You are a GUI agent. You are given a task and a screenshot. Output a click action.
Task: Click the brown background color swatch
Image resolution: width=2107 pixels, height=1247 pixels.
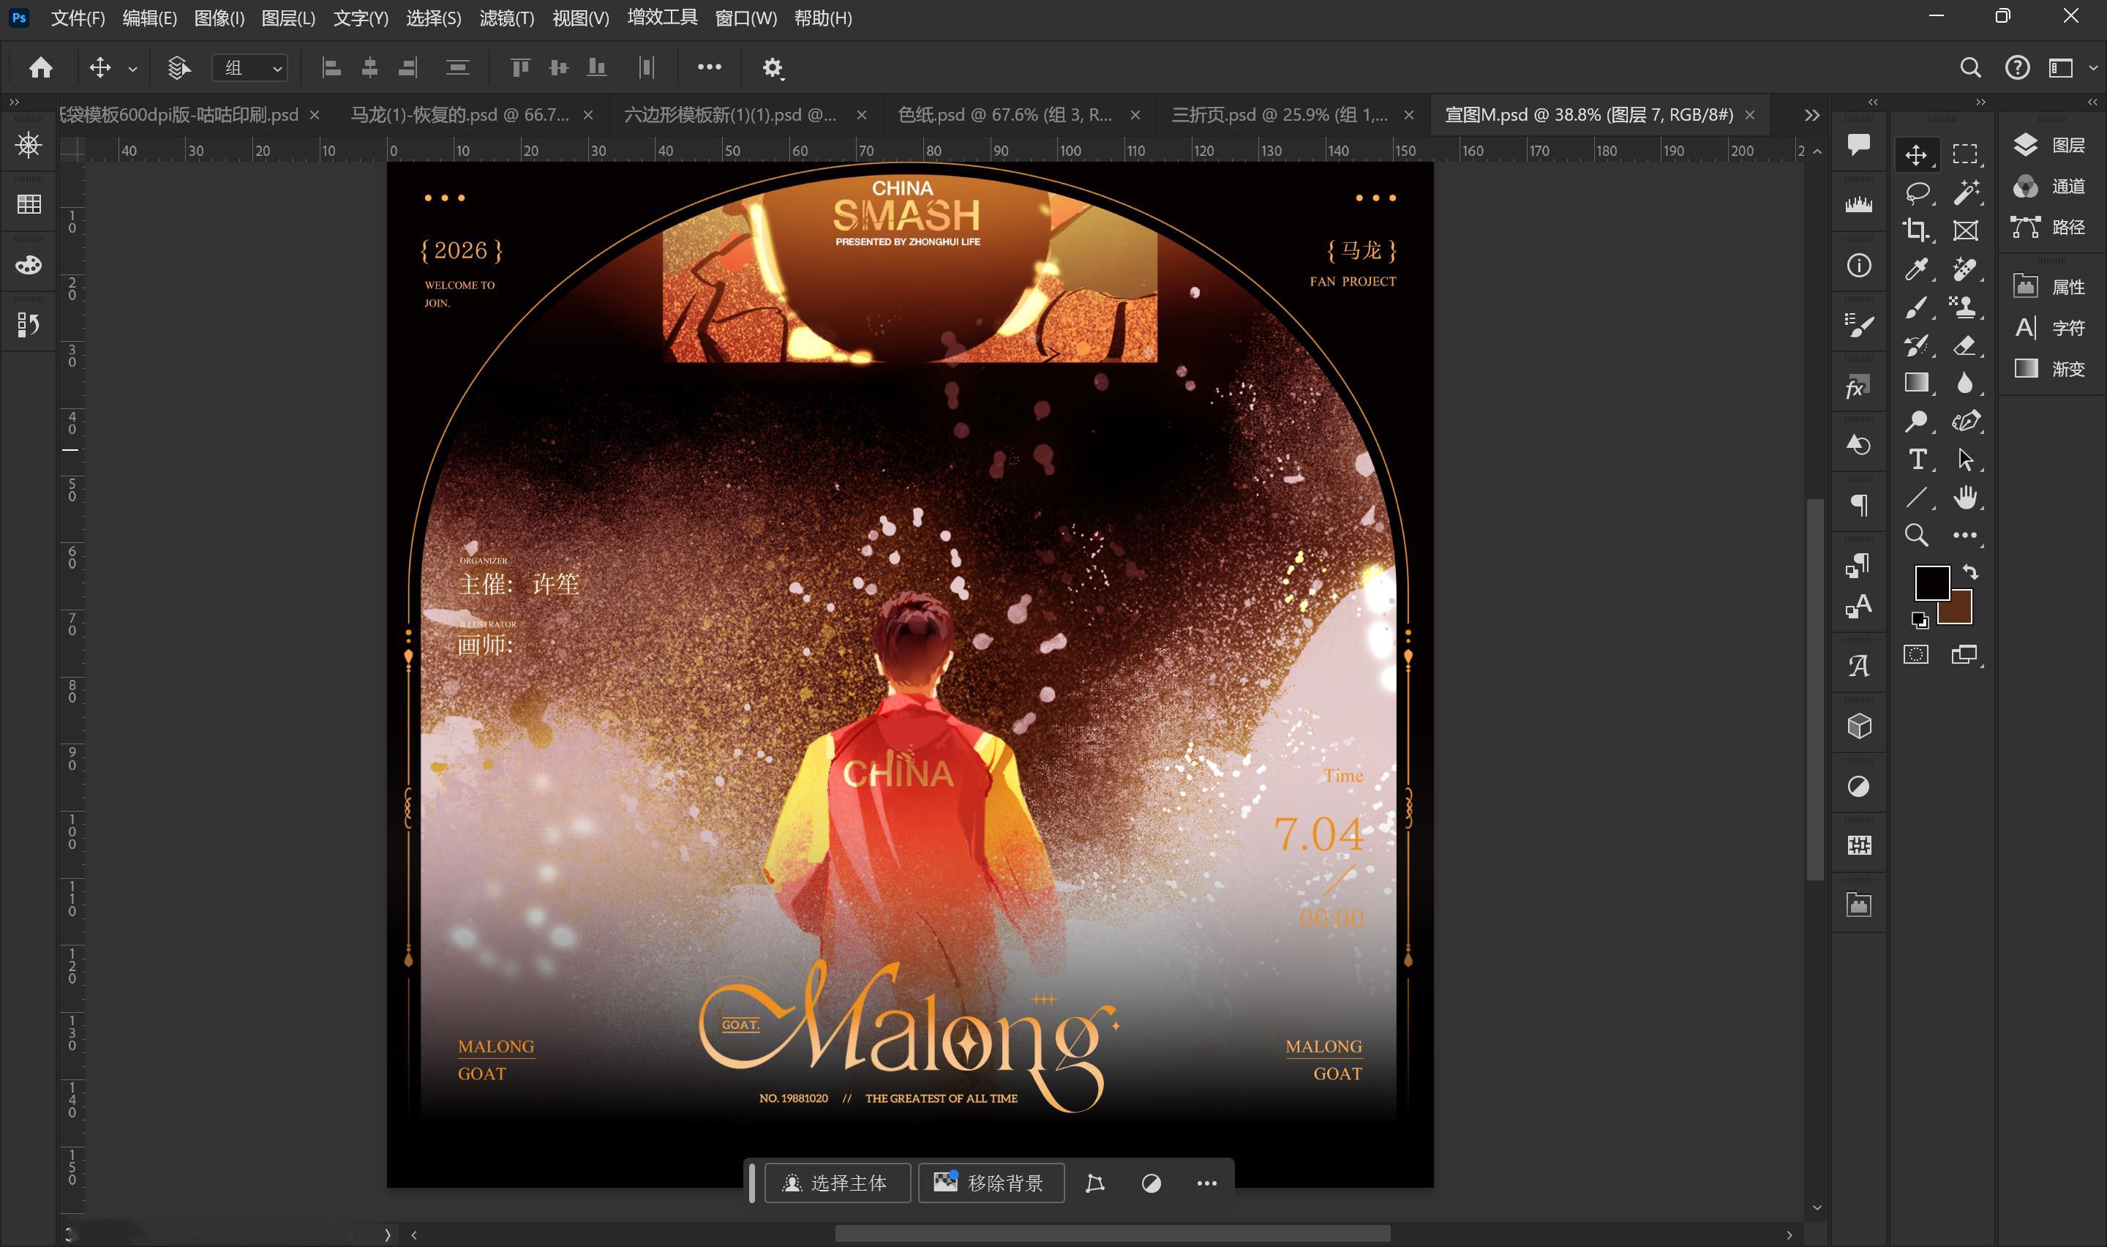[1961, 613]
